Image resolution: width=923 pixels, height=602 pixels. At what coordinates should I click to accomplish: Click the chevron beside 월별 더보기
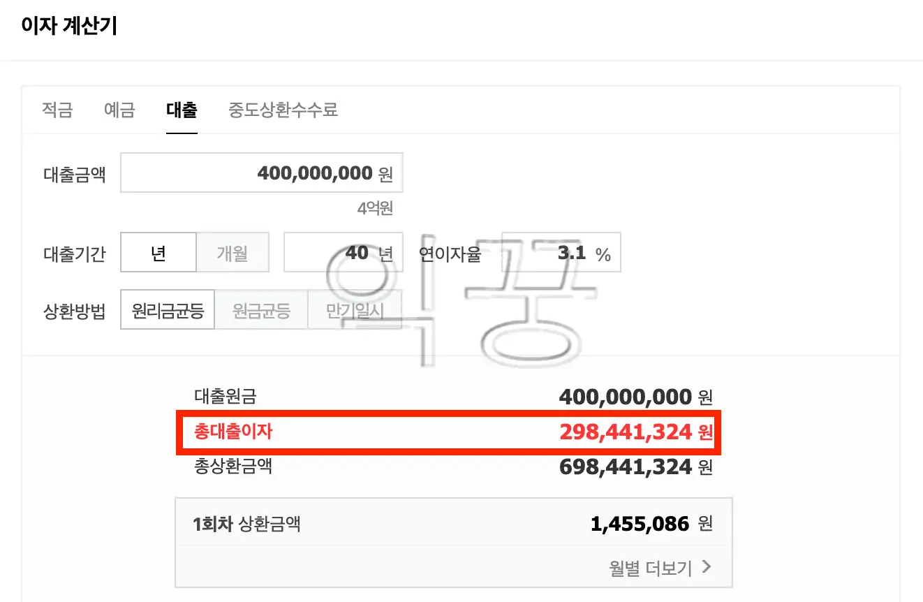(705, 568)
